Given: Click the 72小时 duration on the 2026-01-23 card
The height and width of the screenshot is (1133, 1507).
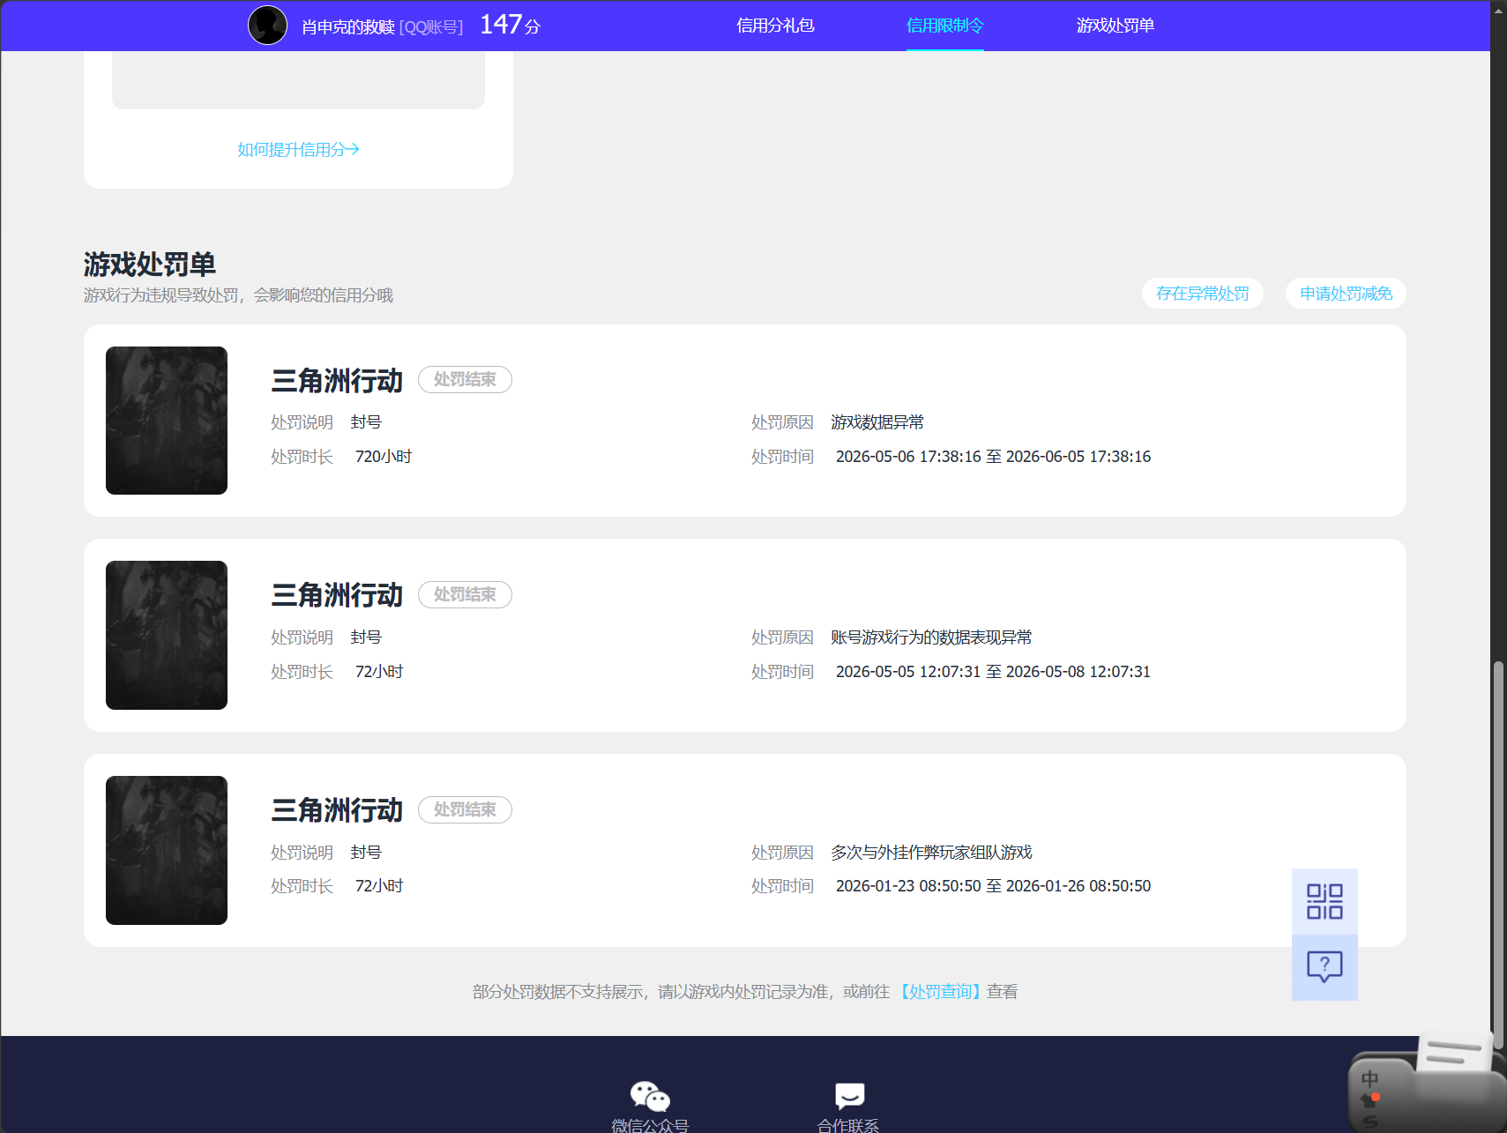Looking at the screenshot, I should tap(379, 886).
